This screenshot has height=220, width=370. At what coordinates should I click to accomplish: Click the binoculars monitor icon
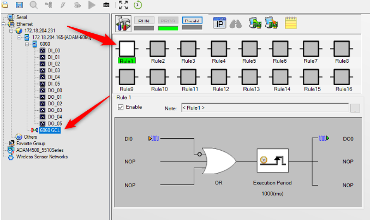[236, 24]
